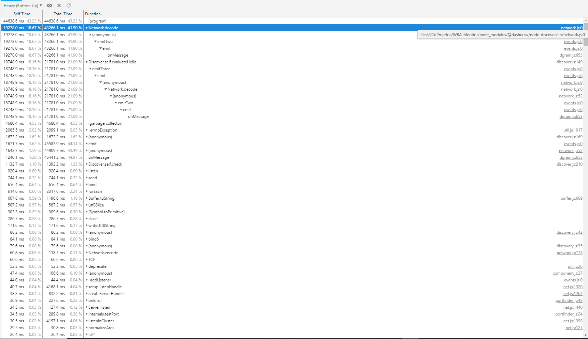This screenshot has height=339, width=588.
Task: Select the (program) row
Action: point(292,21)
